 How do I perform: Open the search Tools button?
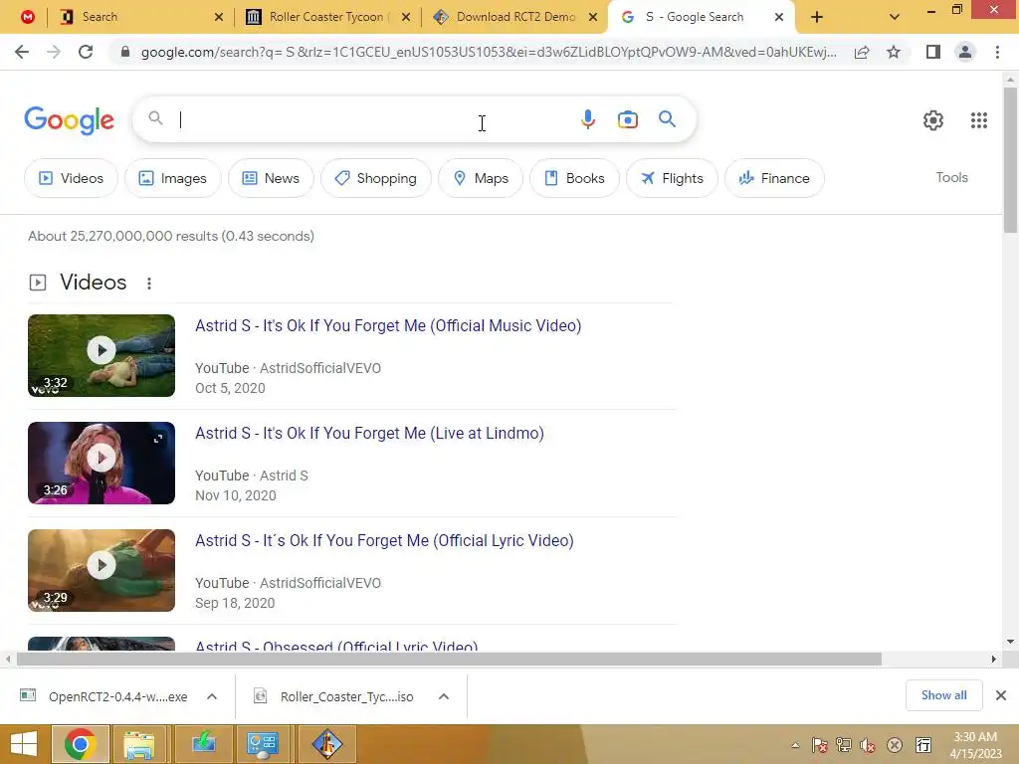(x=951, y=177)
